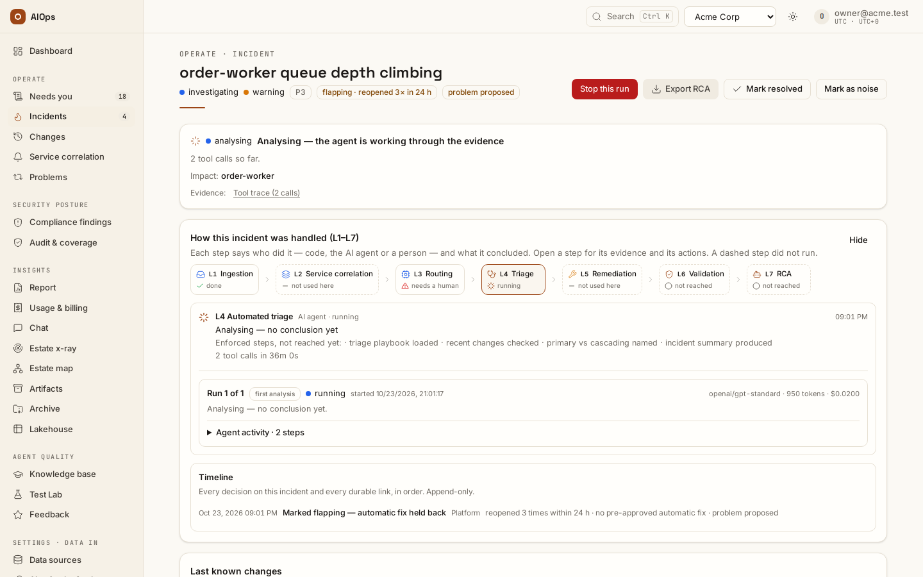
Task: Open Archive in the sidebar
Action: click(72, 409)
